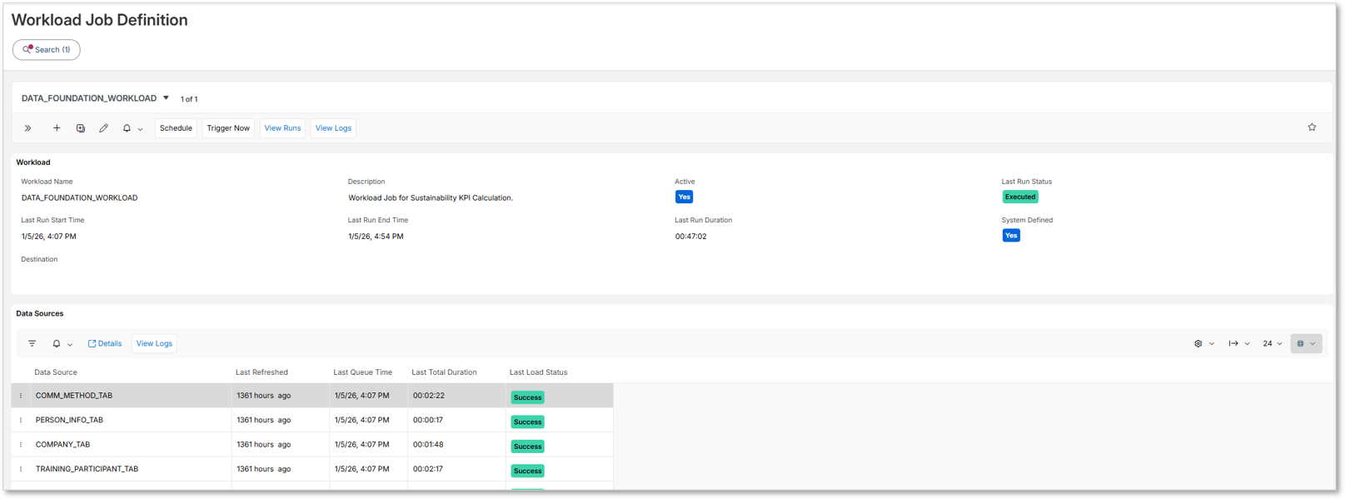Image resolution: width=1345 pixels, height=499 pixels.
Task: Click Success status of COMPANY_TAB
Action: point(527,447)
